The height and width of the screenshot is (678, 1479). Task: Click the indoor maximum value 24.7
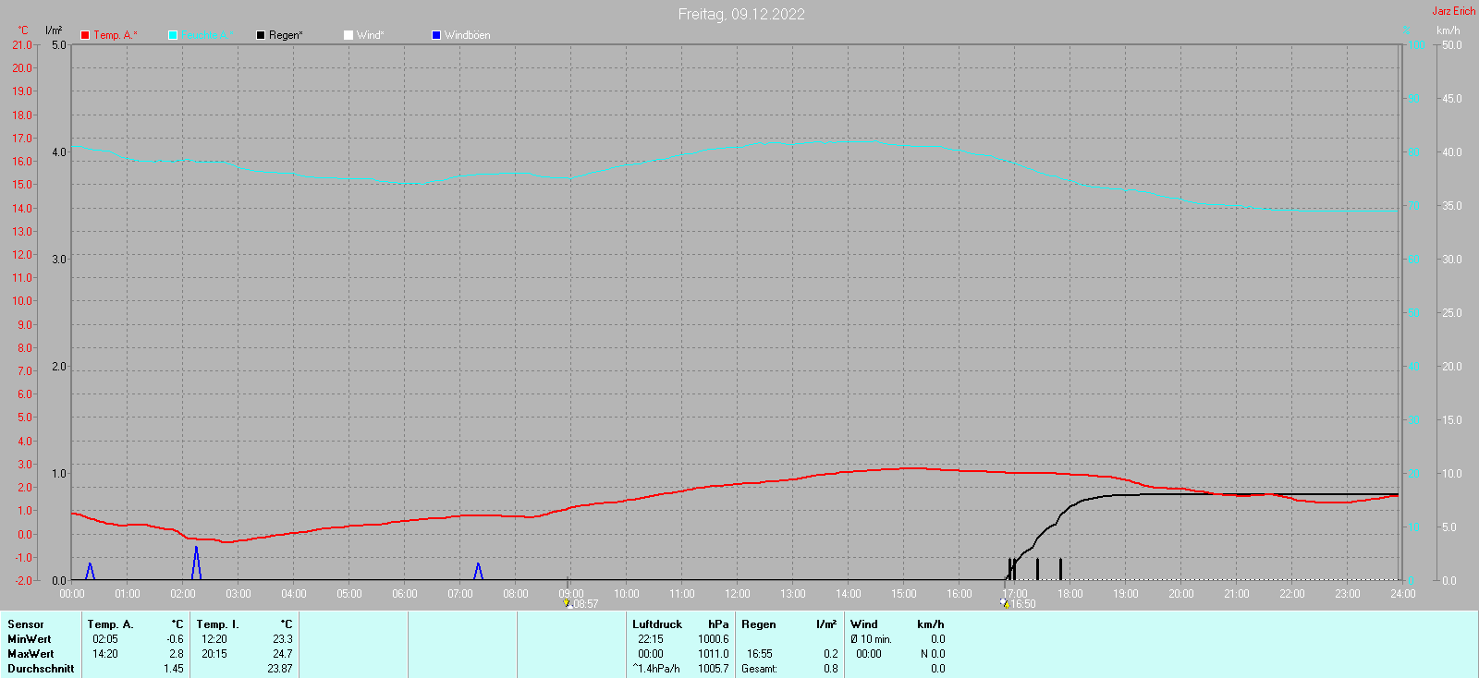pos(283,654)
